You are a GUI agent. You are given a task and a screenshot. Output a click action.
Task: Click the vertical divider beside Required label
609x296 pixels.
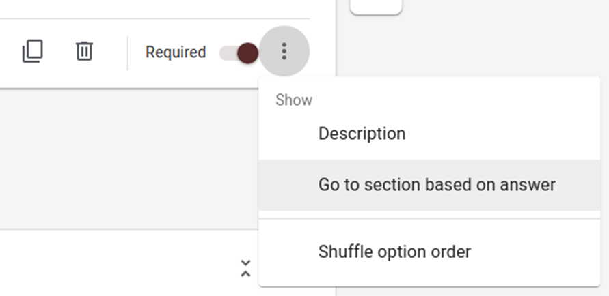coord(128,53)
